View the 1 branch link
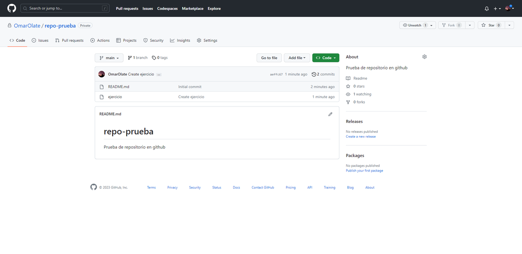Image resolution: width=522 pixels, height=254 pixels. coord(137,58)
